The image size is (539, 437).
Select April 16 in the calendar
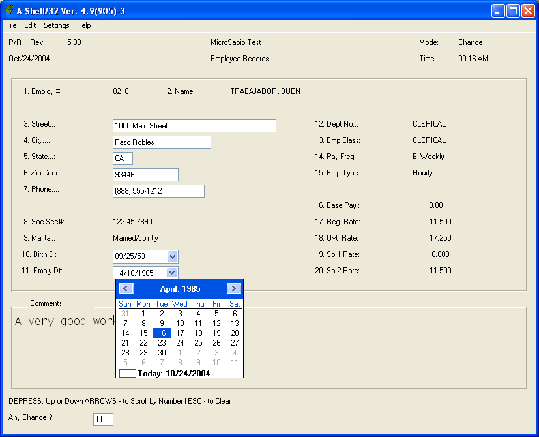coord(162,333)
